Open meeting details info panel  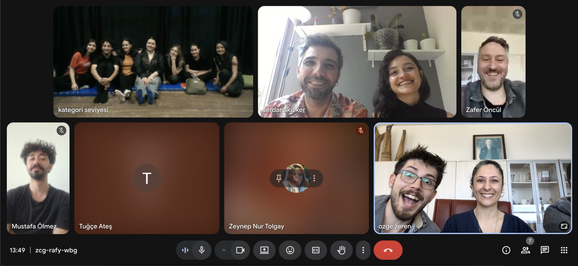pos(506,250)
